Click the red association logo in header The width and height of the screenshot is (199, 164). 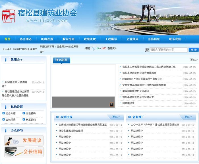(x=9, y=16)
